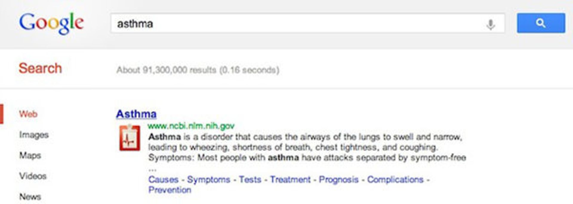Image resolution: width=573 pixels, height=204 pixels.
Task: Open the Maps results tab
Action: [30, 155]
